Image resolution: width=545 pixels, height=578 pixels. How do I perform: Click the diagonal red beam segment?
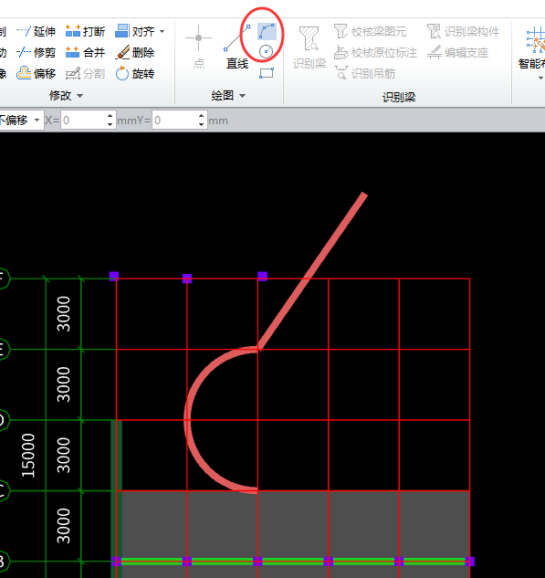(312, 271)
